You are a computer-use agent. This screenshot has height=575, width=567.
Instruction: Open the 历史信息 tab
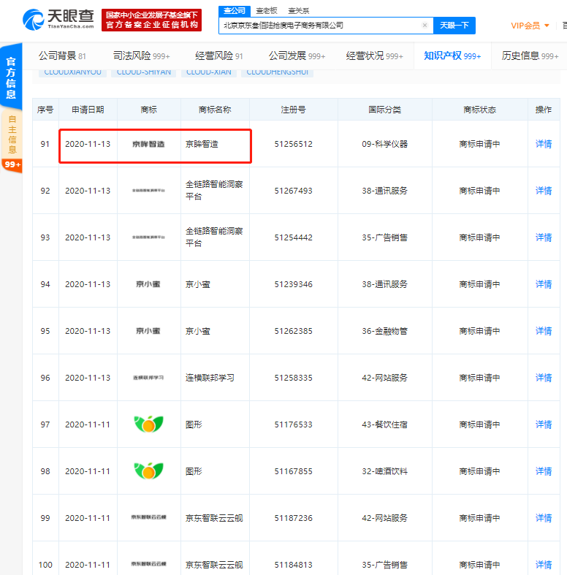click(530, 56)
